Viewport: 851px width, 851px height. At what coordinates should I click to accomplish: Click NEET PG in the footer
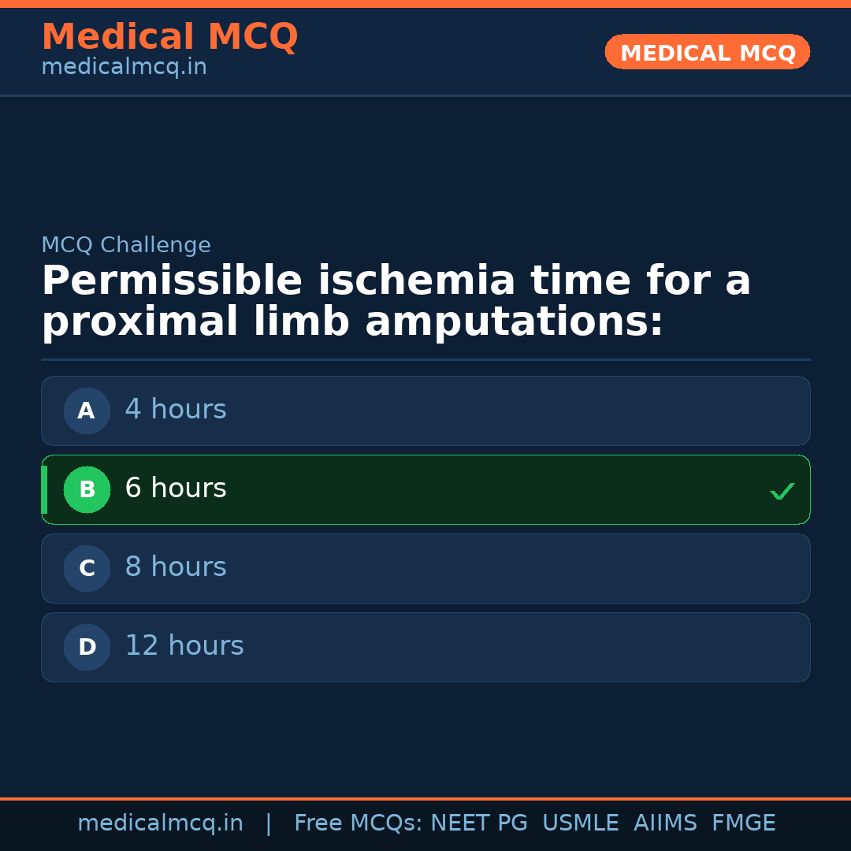tap(479, 823)
